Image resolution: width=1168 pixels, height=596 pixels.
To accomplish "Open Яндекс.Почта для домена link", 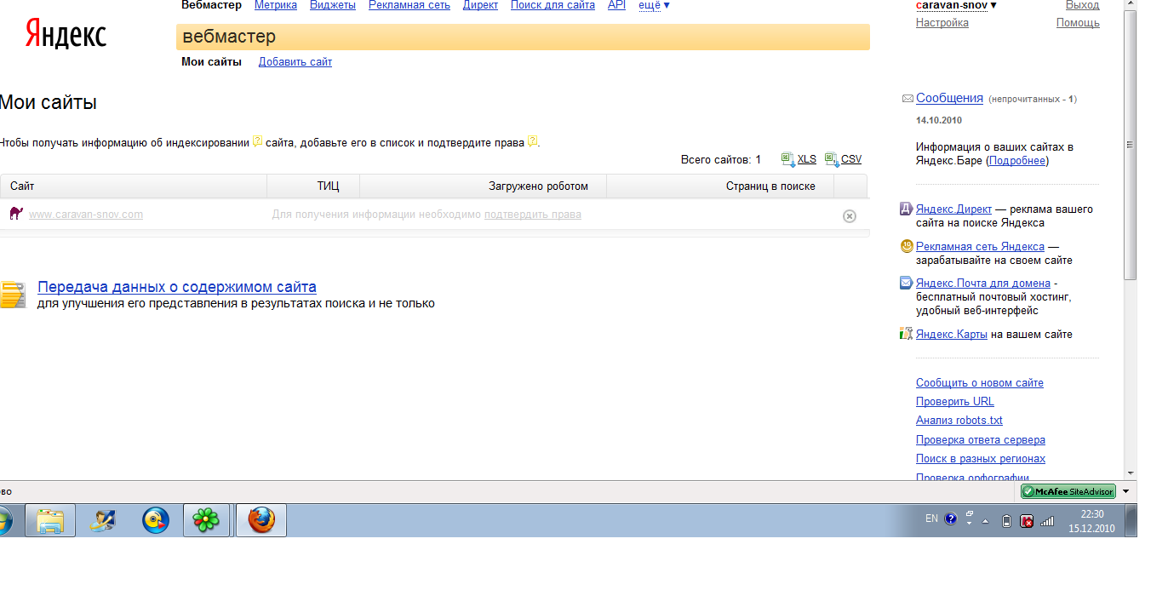I will [x=983, y=284].
